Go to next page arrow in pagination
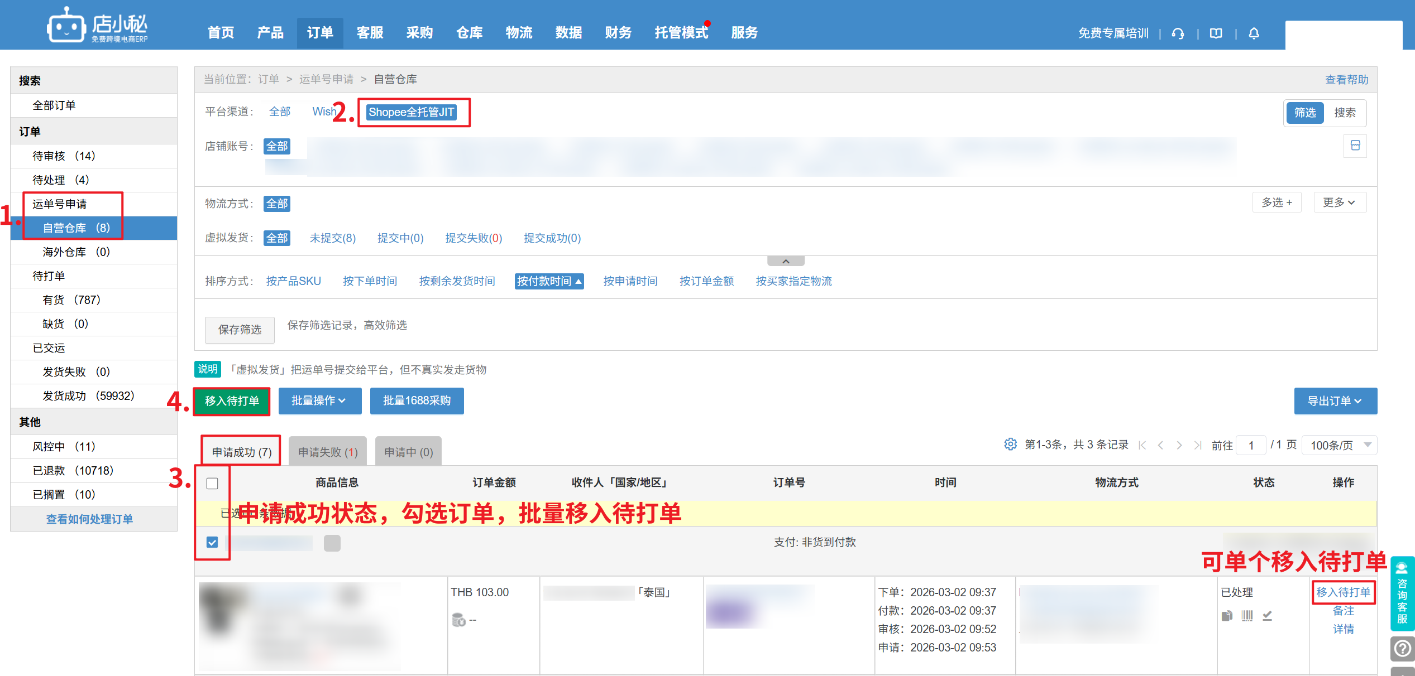 1179,445
